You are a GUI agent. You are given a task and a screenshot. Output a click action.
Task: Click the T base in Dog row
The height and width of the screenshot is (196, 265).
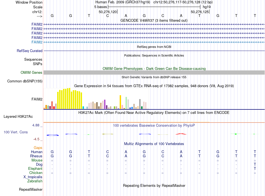[255, 164]
